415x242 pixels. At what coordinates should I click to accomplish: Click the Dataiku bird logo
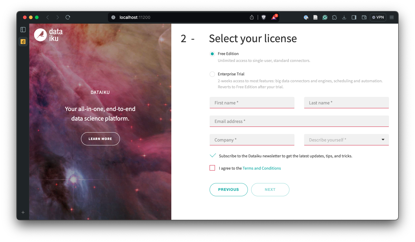41,35
